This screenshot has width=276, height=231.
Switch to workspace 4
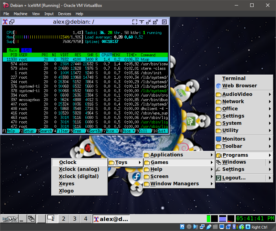pos(86,219)
